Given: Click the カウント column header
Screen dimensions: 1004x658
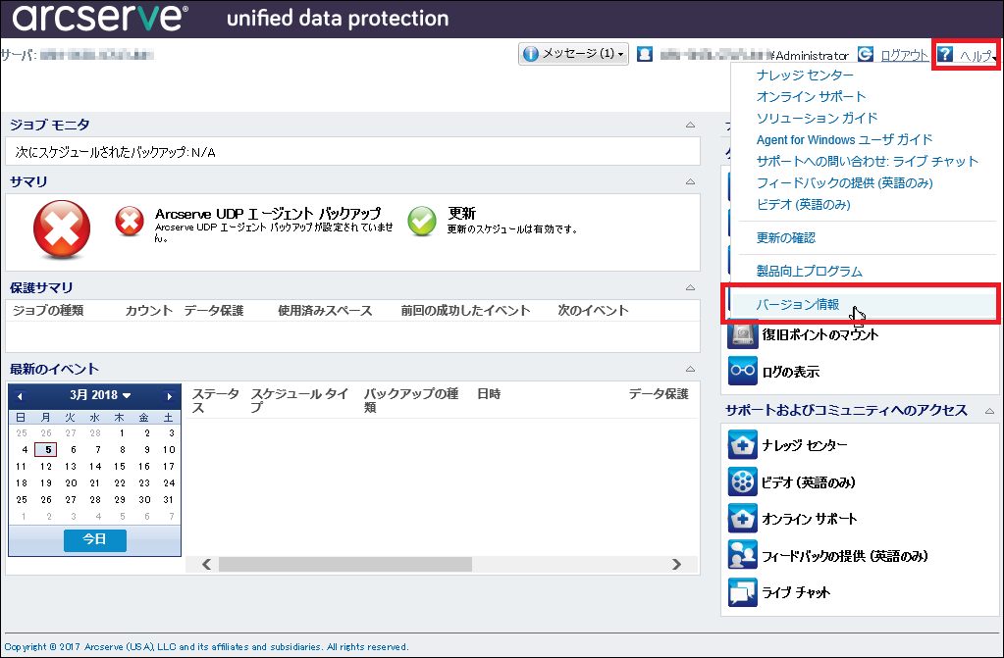Looking at the screenshot, I should pos(148,311).
